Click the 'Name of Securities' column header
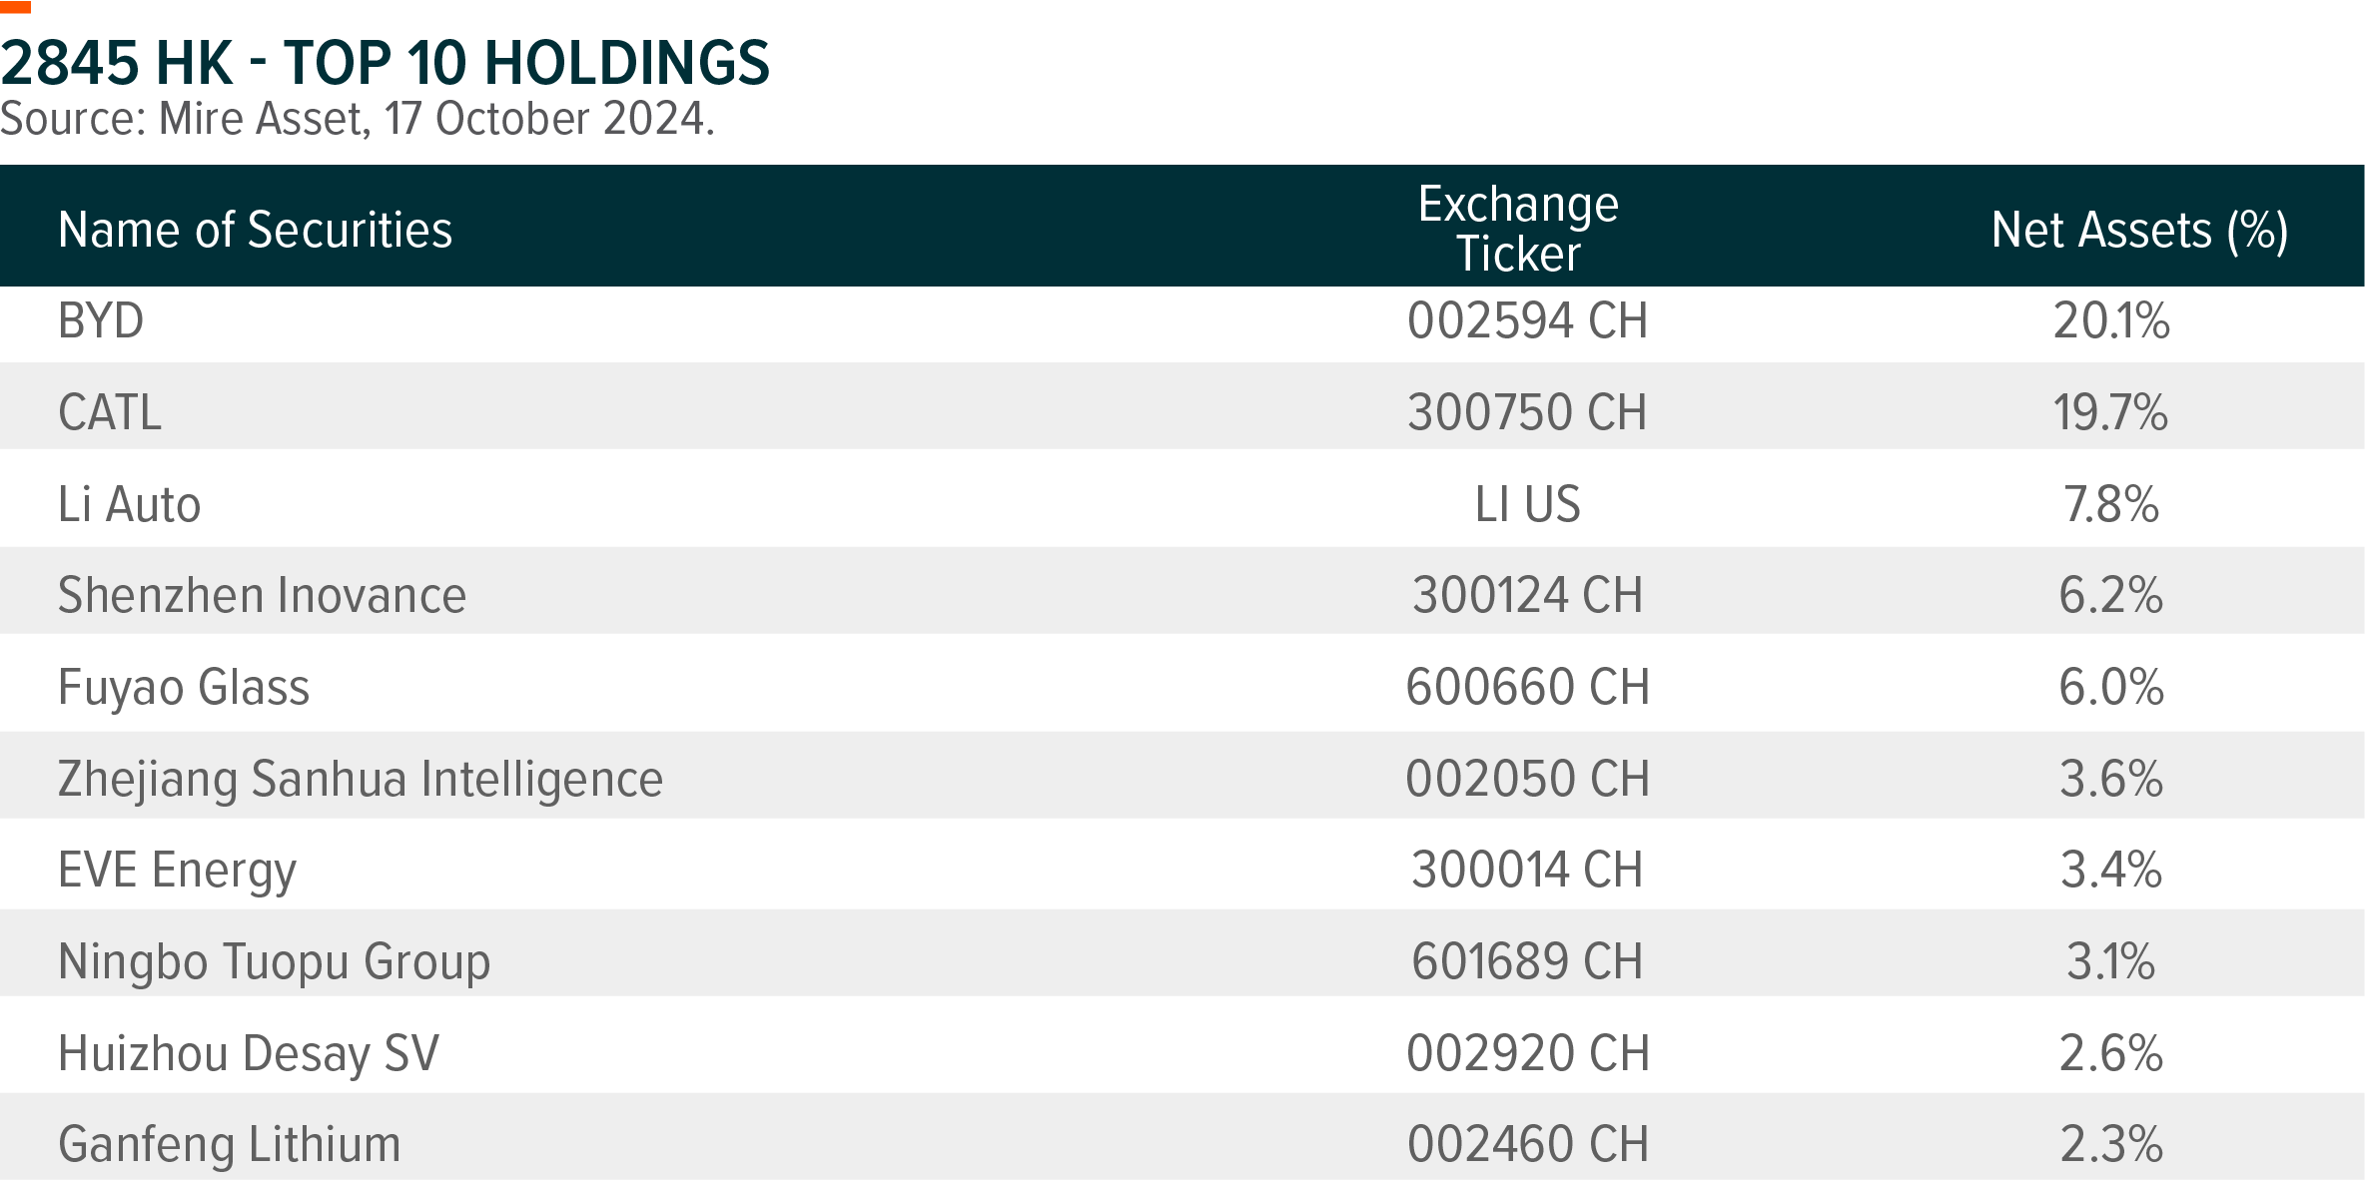Viewport: 2365px width, 1180px height. click(x=256, y=230)
